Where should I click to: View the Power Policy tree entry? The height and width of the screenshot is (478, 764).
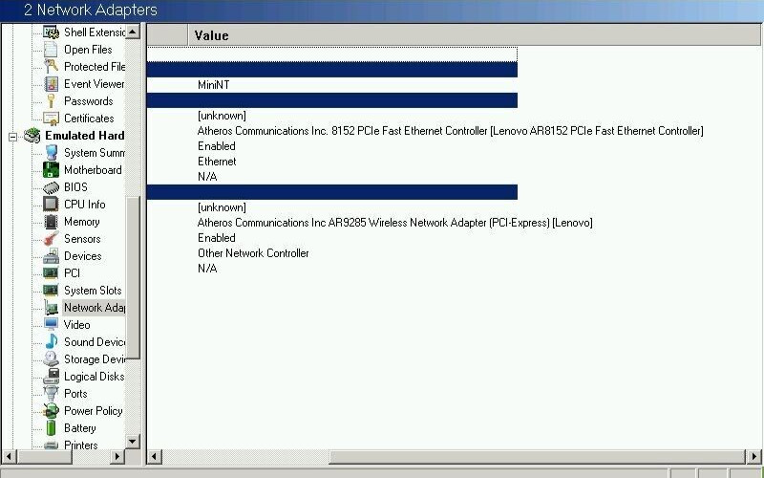pyautogui.click(x=93, y=411)
